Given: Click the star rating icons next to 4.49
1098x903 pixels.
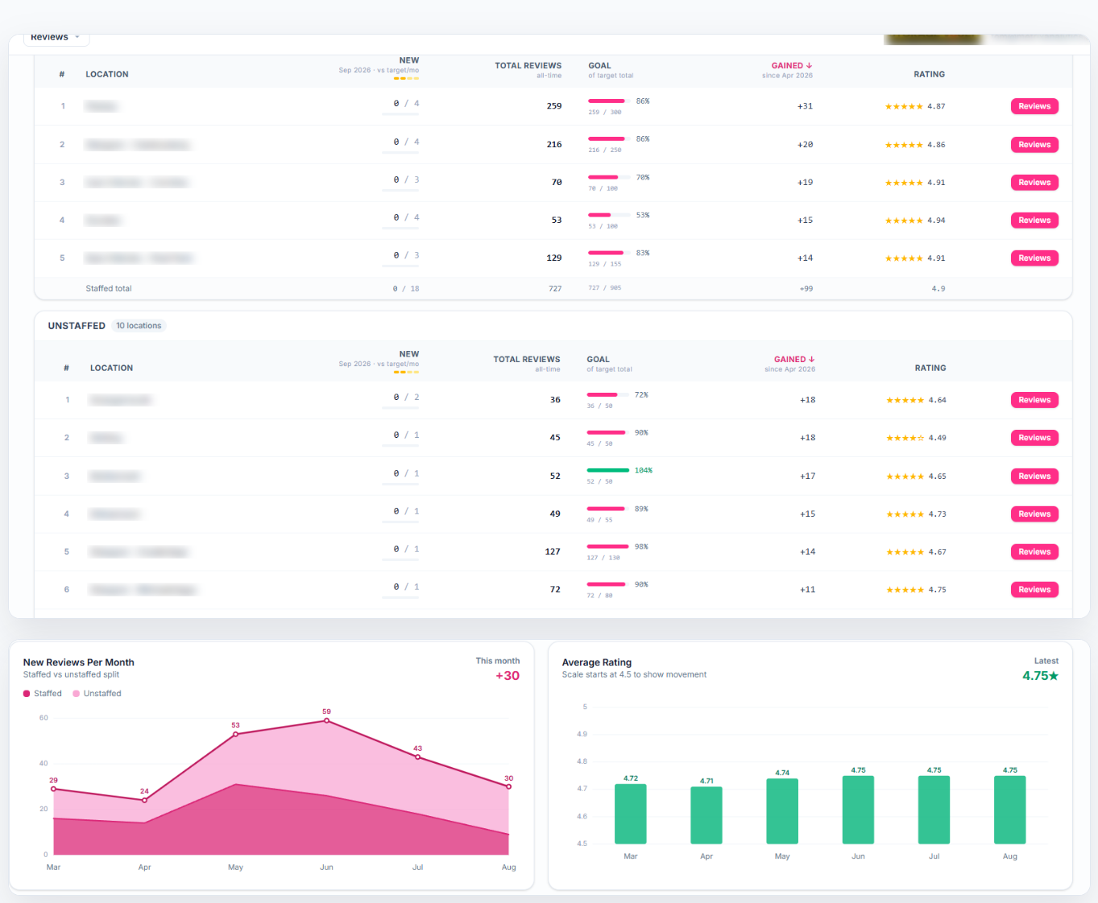Looking at the screenshot, I should [905, 438].
